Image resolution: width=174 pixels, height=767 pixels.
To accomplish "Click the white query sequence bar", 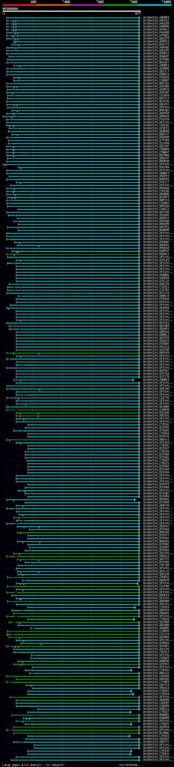I will click(72, 11).
